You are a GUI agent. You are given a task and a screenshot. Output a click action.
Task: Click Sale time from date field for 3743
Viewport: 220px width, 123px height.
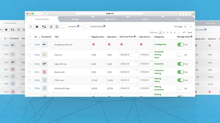click(128, 55)
